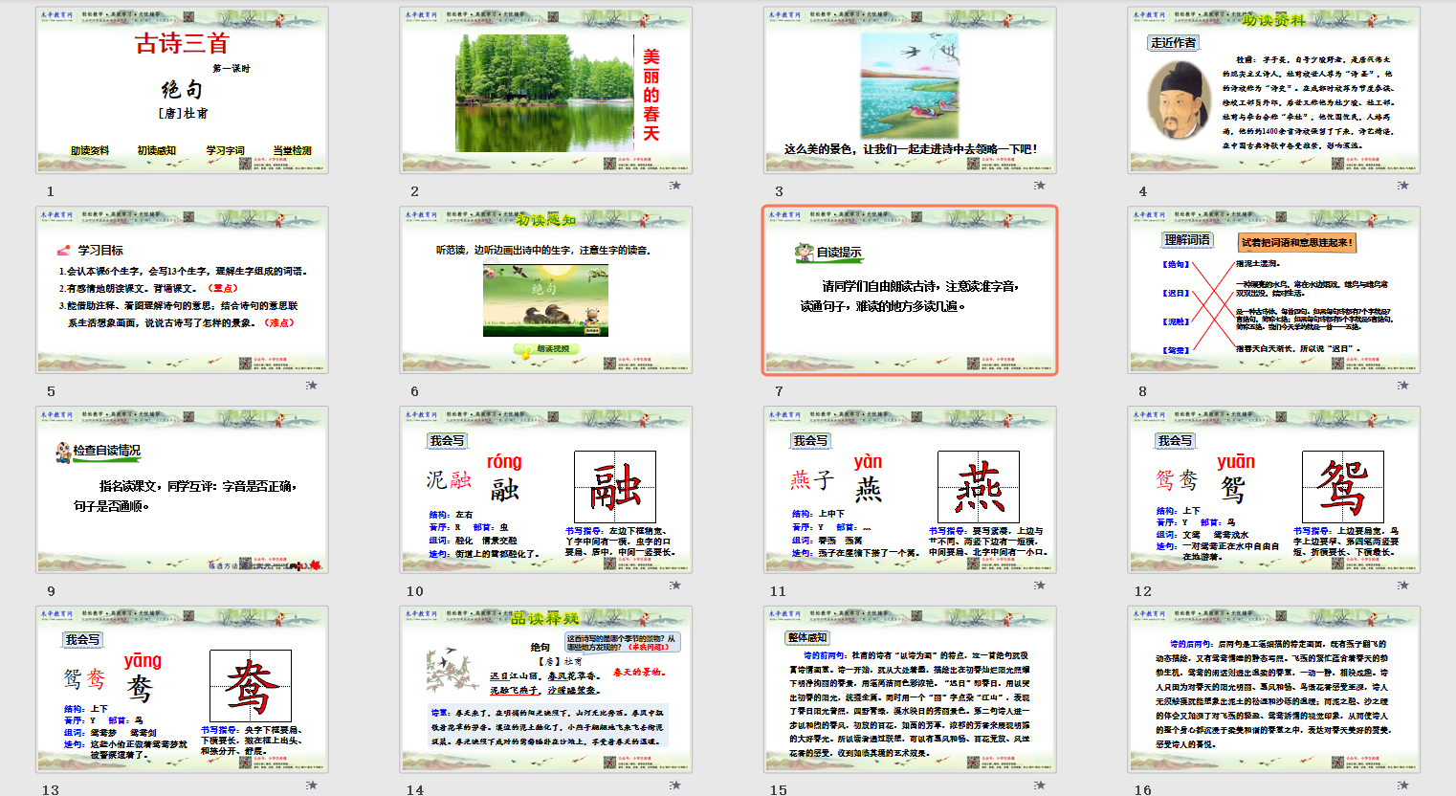Click slide number label 15
This screenshot has height=796, width=1456.
click(779, 790)
